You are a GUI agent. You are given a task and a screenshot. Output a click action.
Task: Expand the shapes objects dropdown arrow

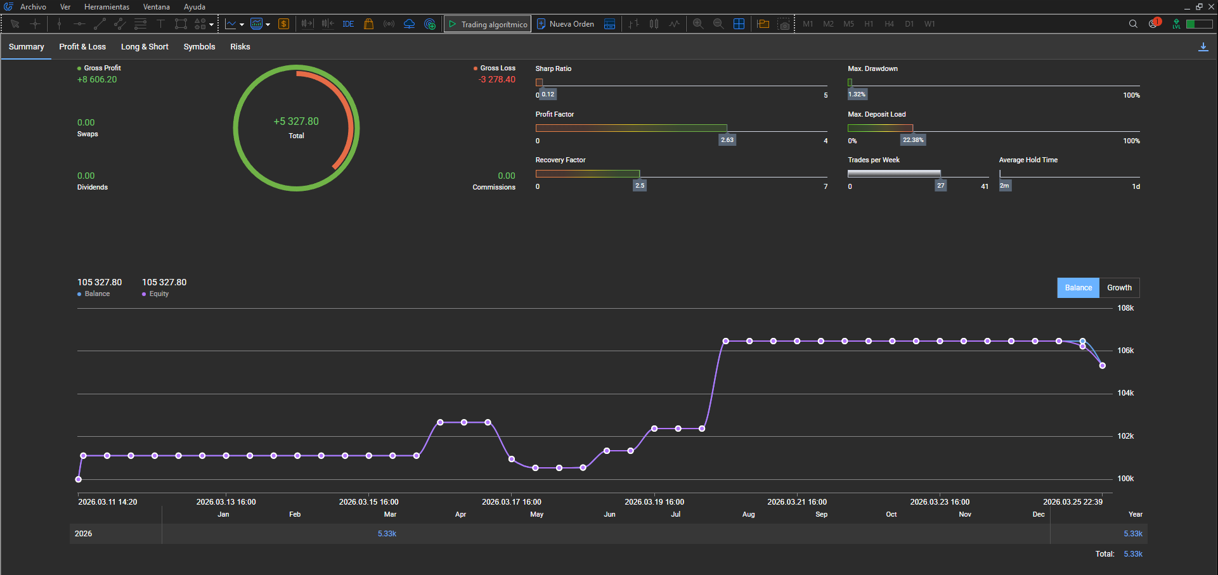[212, 25]
